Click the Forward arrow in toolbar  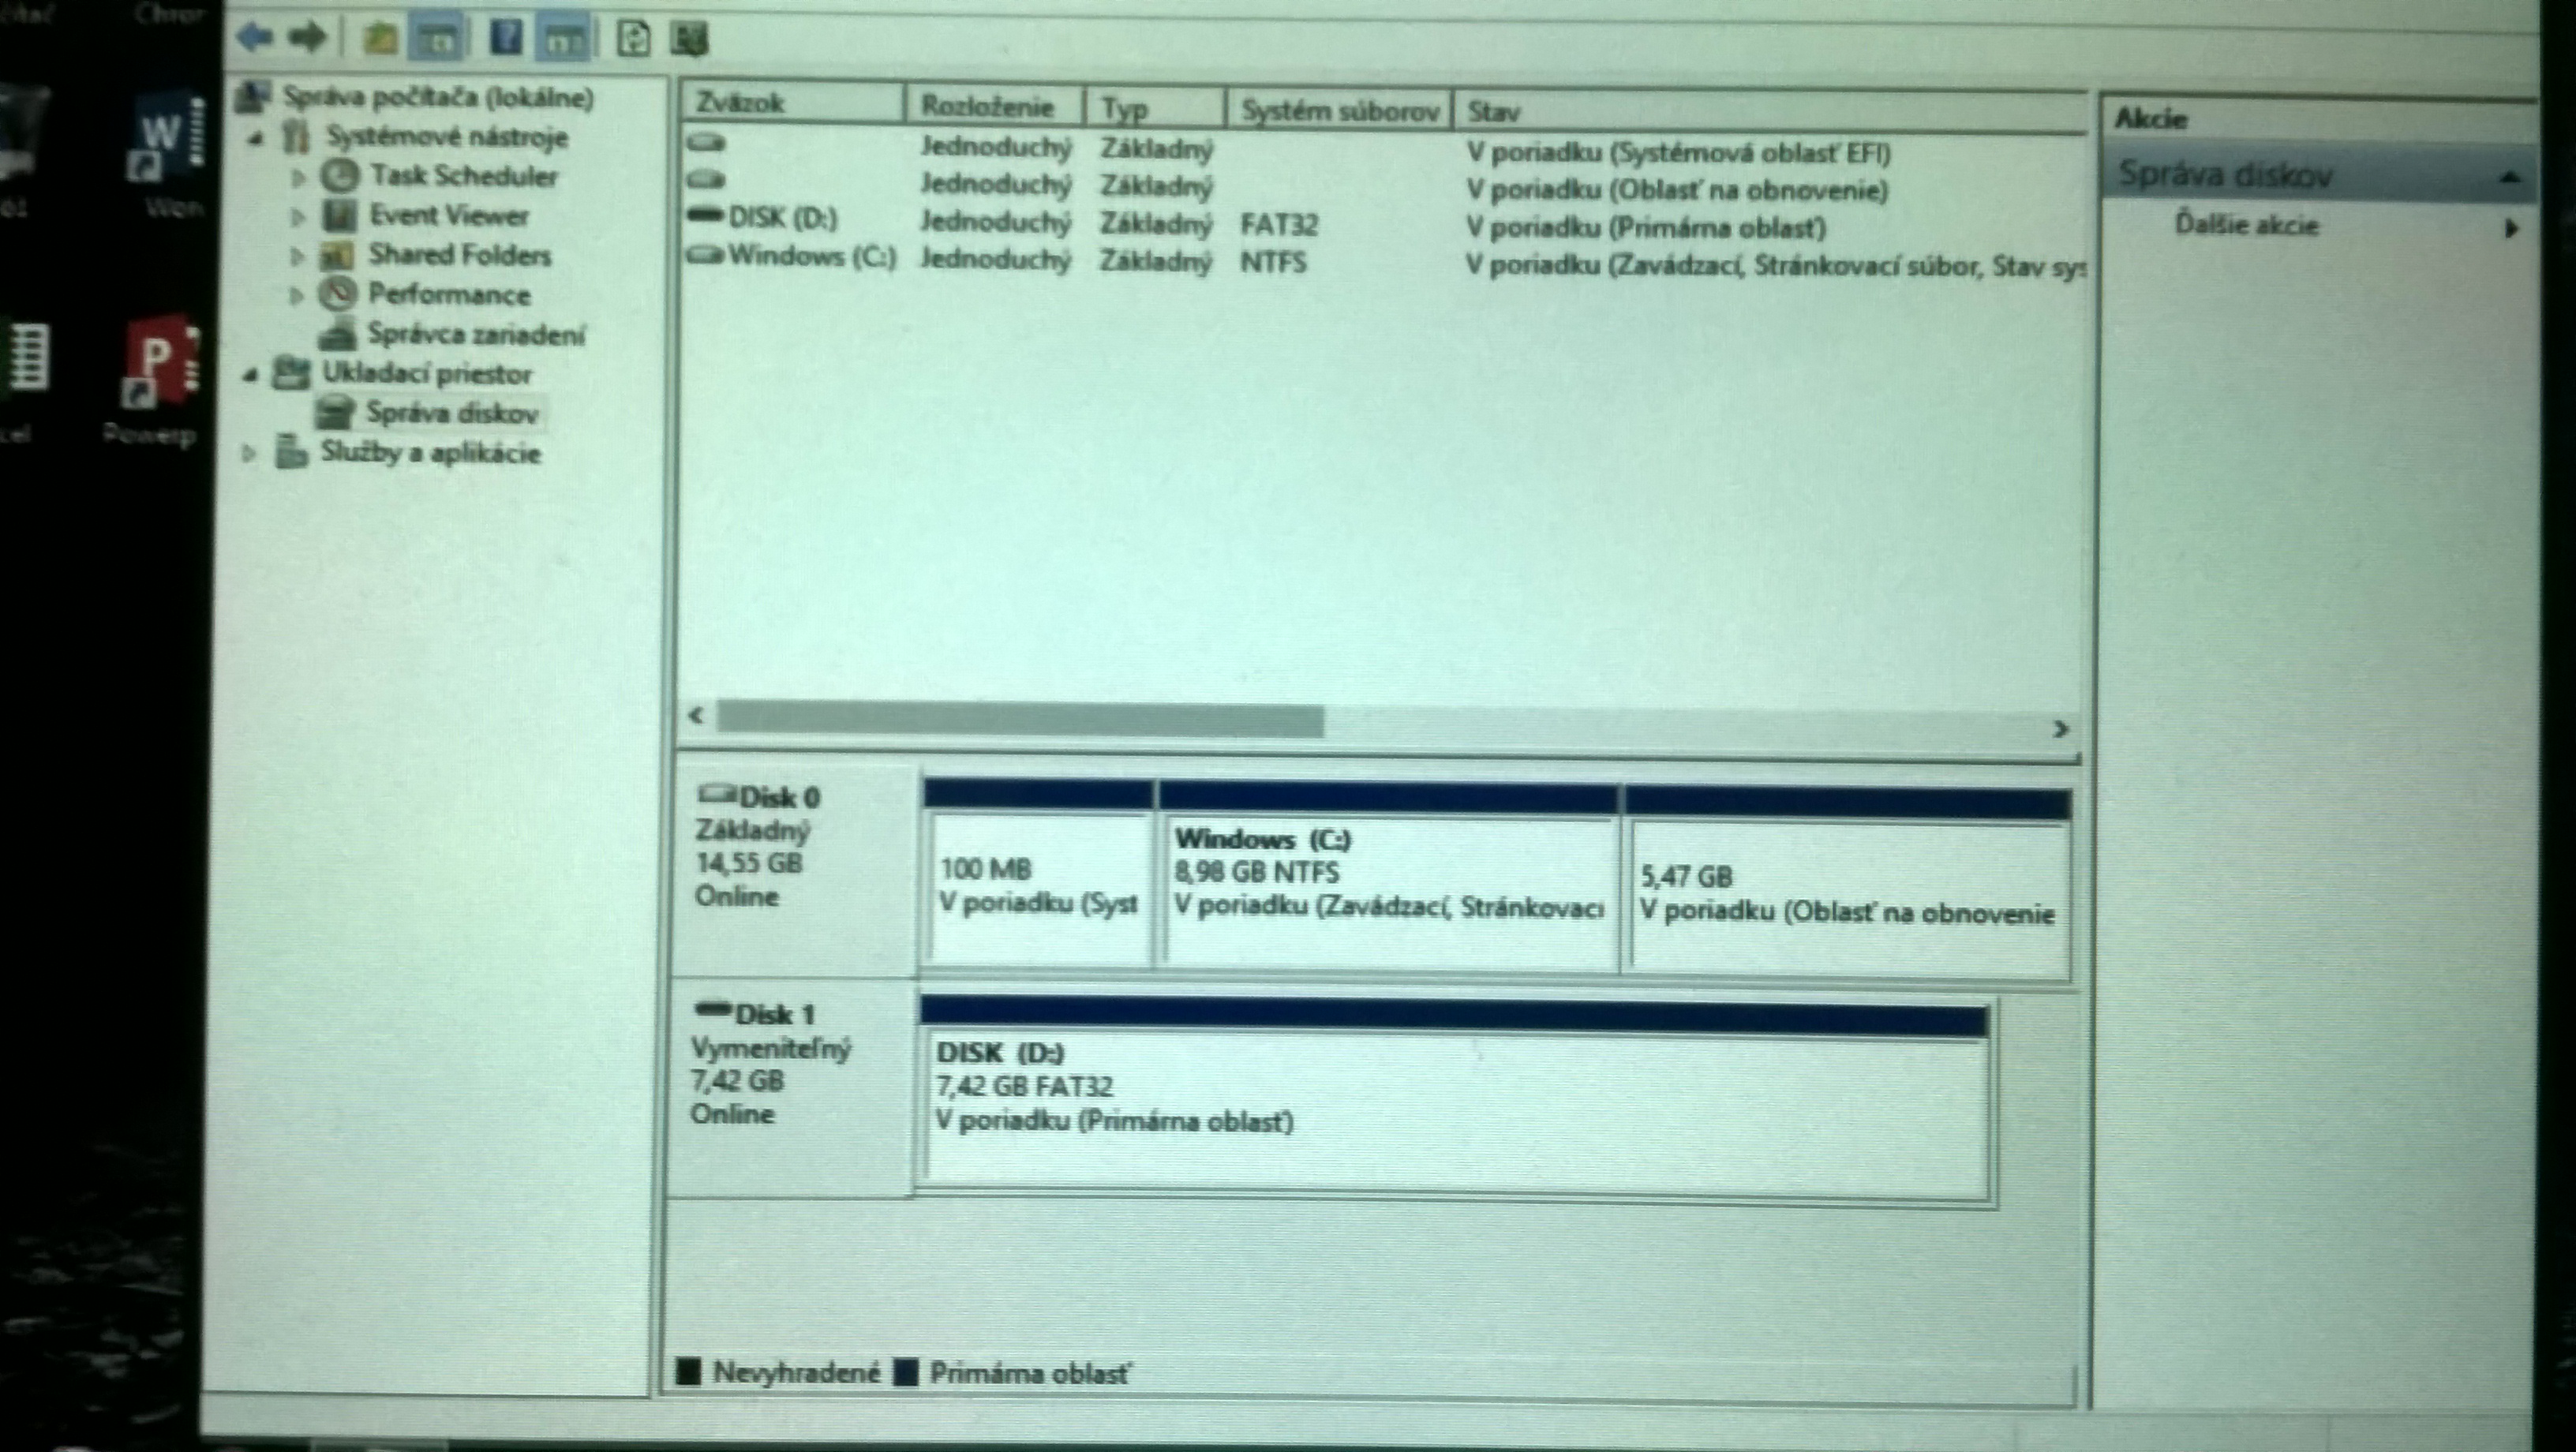tap(307, 38)
